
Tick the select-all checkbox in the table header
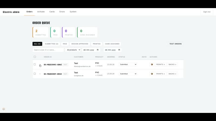[x=35, y=57]
